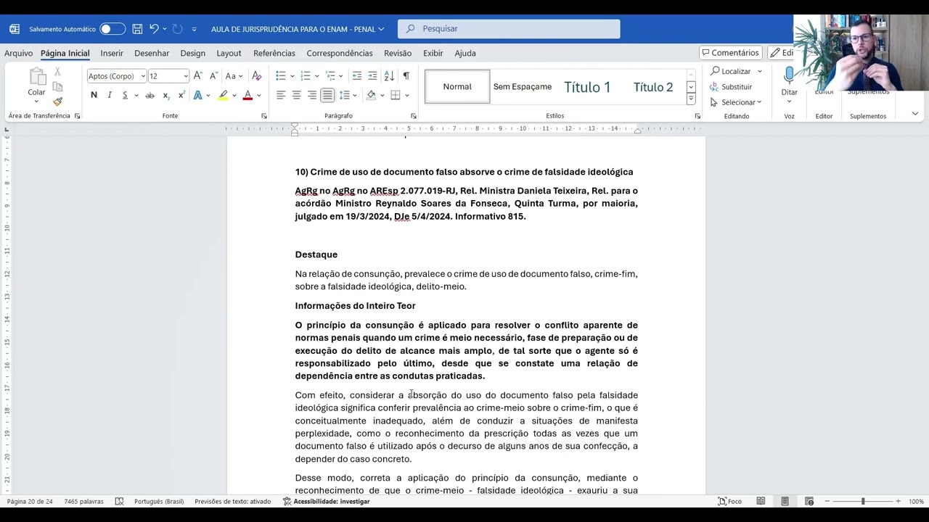Image resolution: width=929 pixels, height=522 pixels.
Task: Align text to the right
Action: [312, 95]
